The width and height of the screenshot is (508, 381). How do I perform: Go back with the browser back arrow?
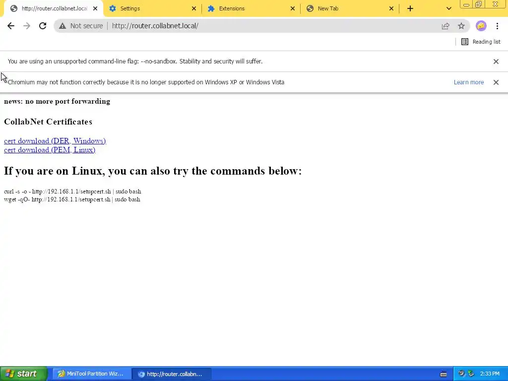point(11,26)
